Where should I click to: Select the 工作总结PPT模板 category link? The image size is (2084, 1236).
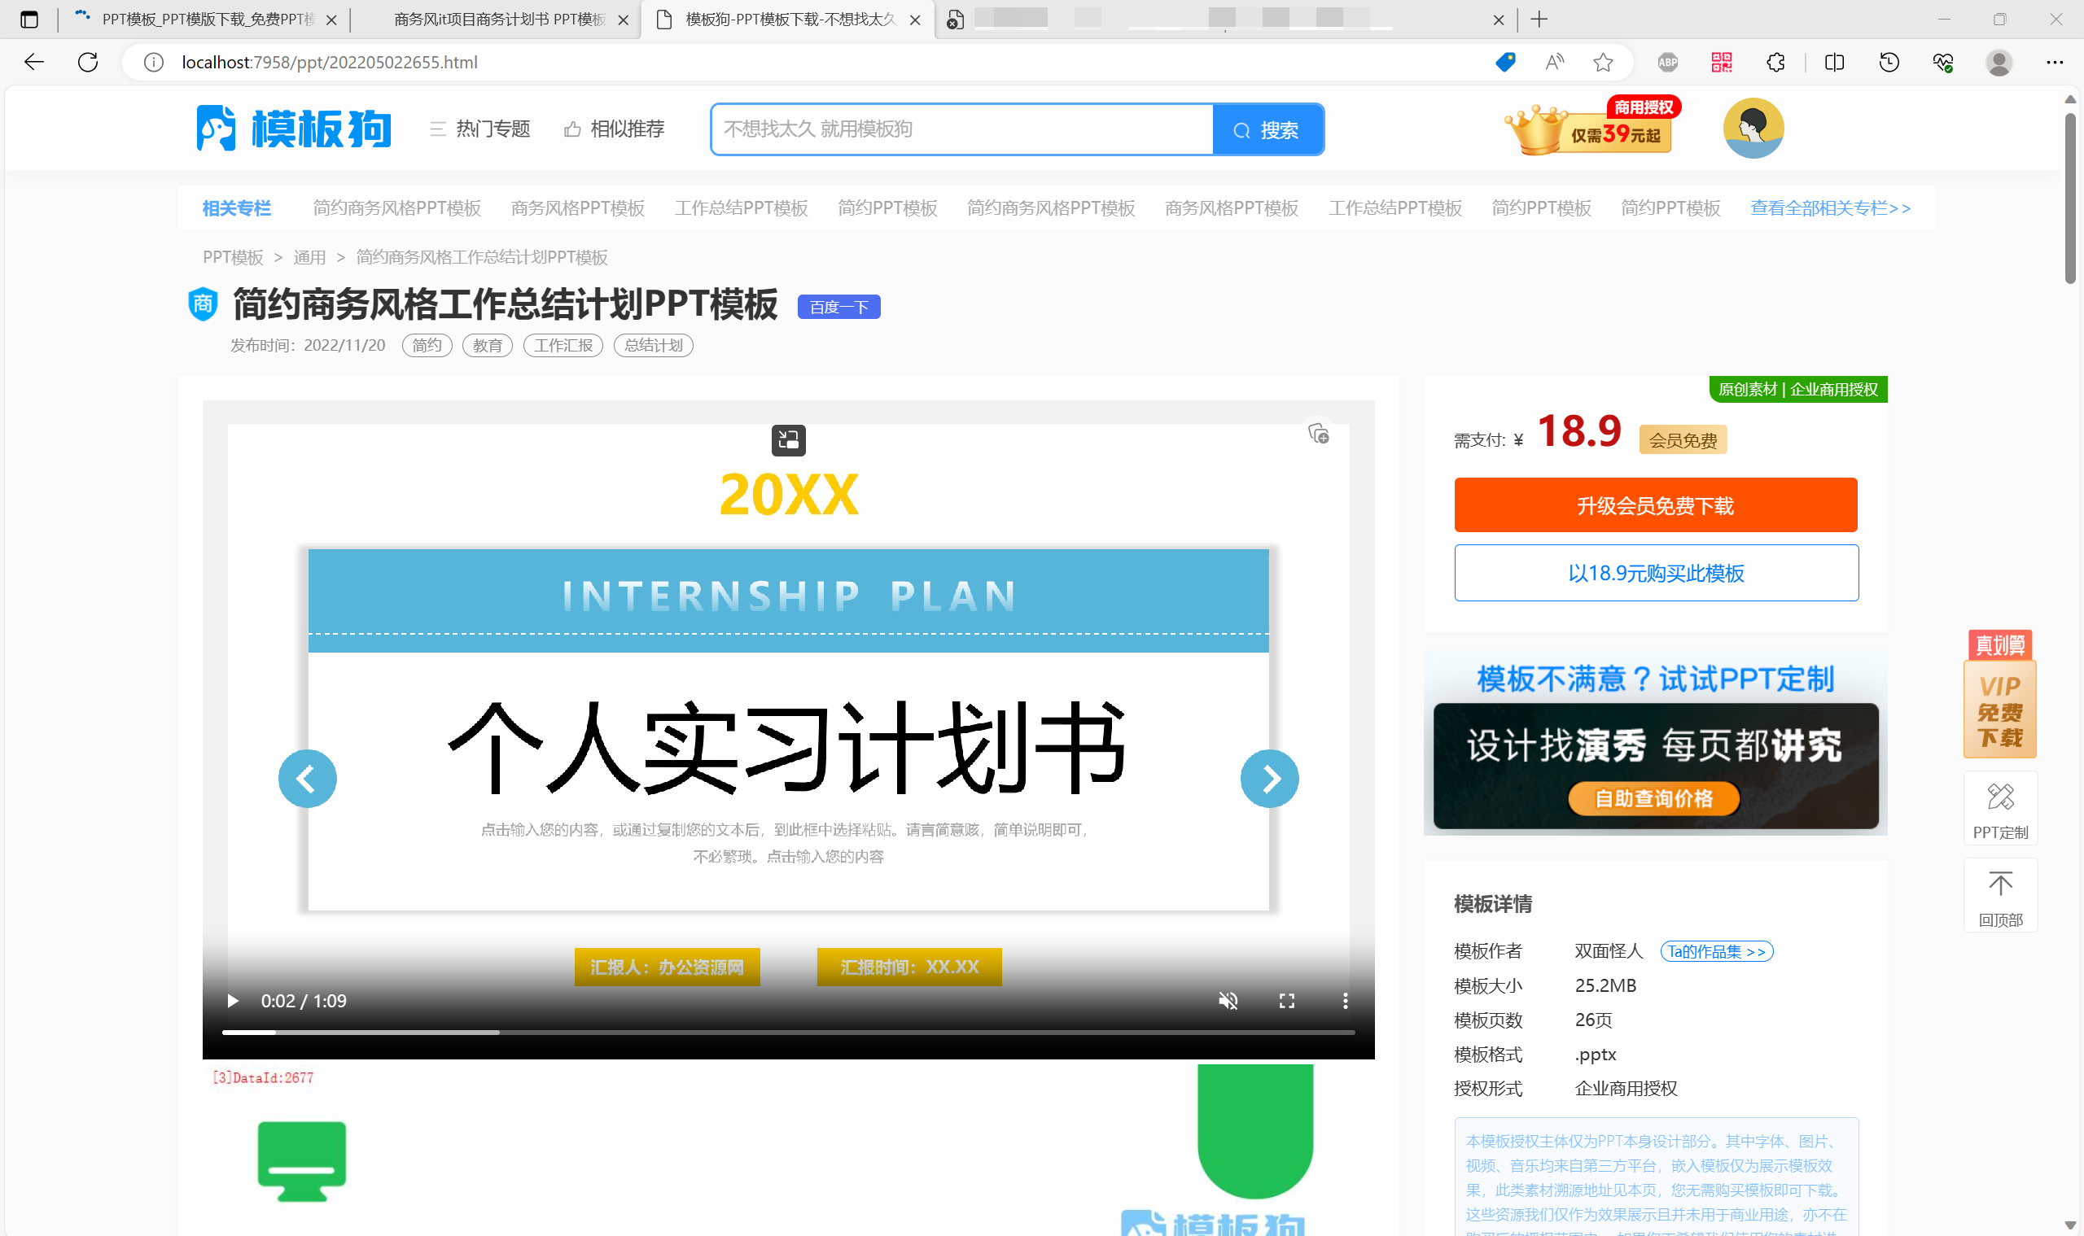[741, 208]
